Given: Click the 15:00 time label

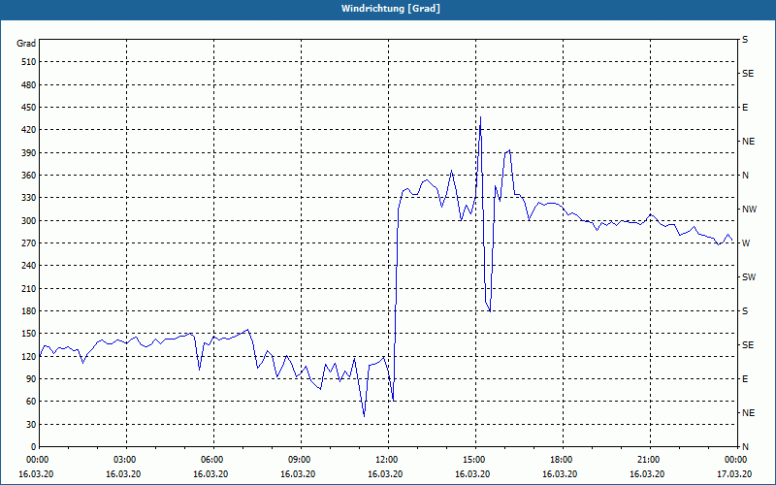Looking at the screenshot, I should coord(475,460).
